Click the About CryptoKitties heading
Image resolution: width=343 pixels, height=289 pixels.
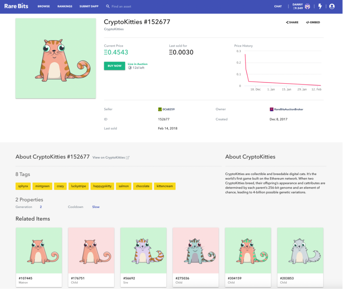[x=250, y=157]
